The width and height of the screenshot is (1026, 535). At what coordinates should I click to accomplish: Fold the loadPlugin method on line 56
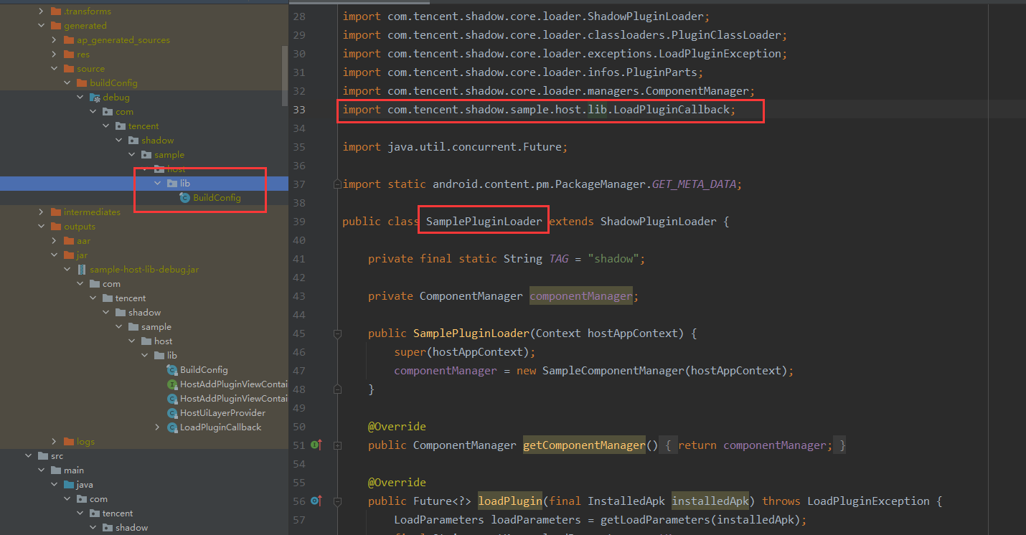pos(337,501)
